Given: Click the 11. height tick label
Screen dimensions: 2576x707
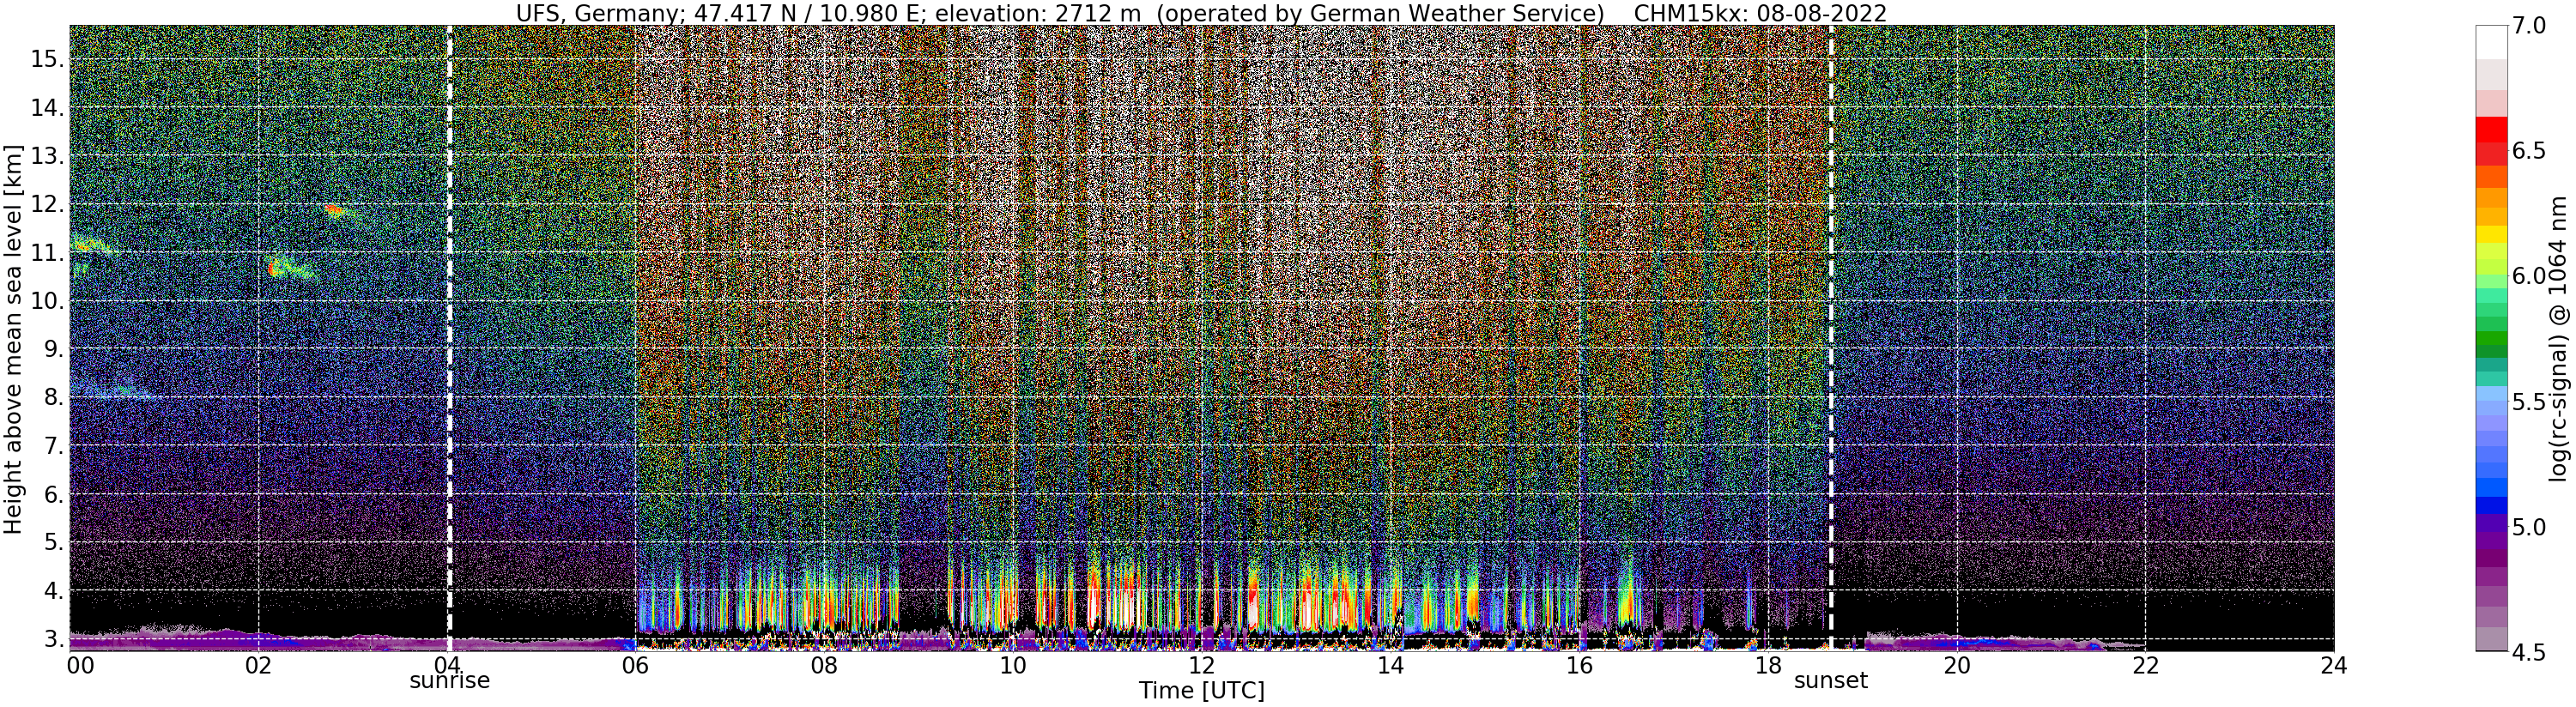Looking at the screenshot, I should [46, 253].
